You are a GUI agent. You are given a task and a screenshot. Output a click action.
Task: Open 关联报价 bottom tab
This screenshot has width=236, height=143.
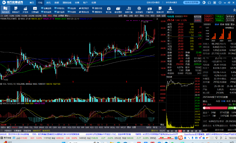[x=8, y=131]
